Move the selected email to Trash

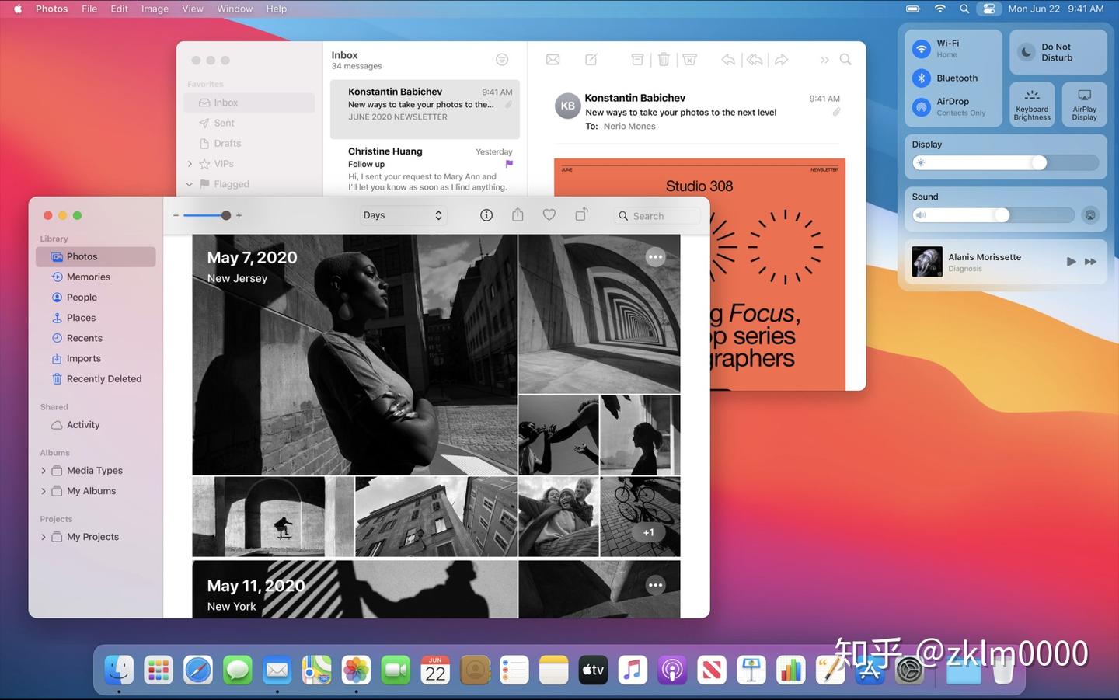[664, 59]
